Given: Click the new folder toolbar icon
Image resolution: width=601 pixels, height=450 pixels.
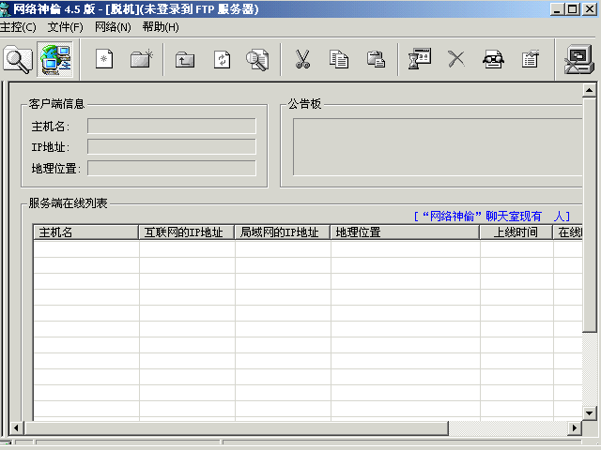Looking at the screenshot, I should point(141,60).
